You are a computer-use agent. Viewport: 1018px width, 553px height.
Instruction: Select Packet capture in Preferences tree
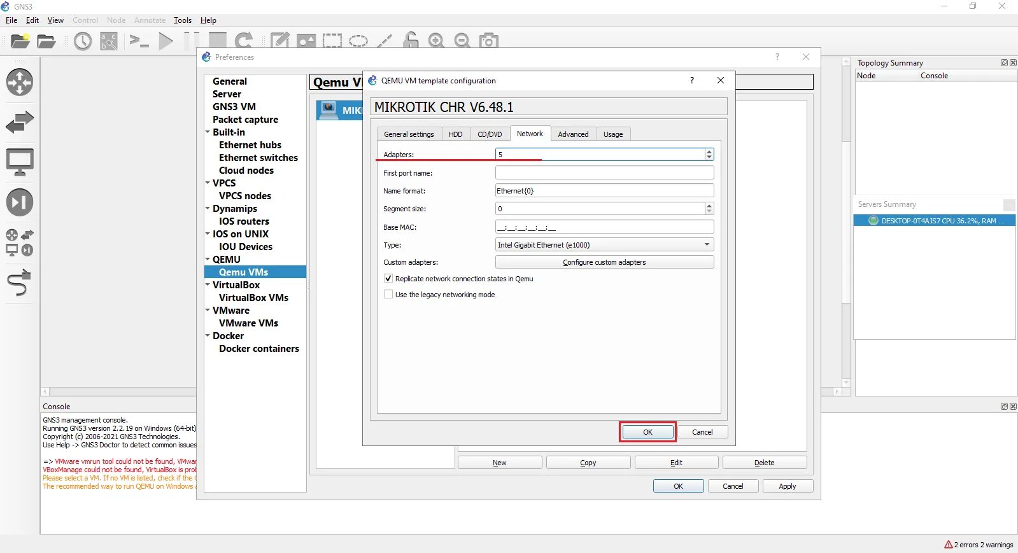pos(245,120)
